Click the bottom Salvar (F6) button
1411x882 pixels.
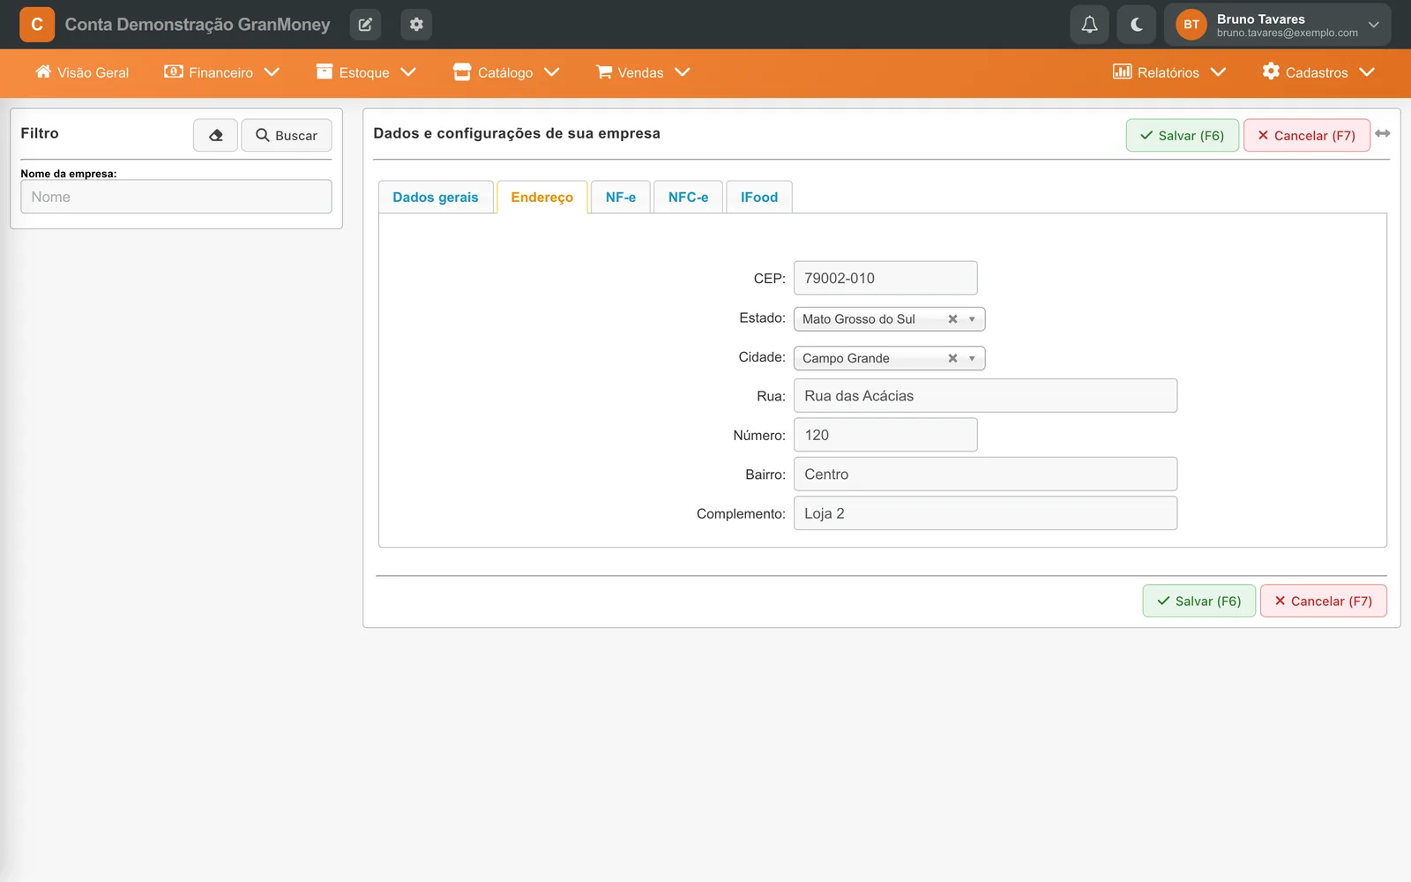pos(1199,601)
